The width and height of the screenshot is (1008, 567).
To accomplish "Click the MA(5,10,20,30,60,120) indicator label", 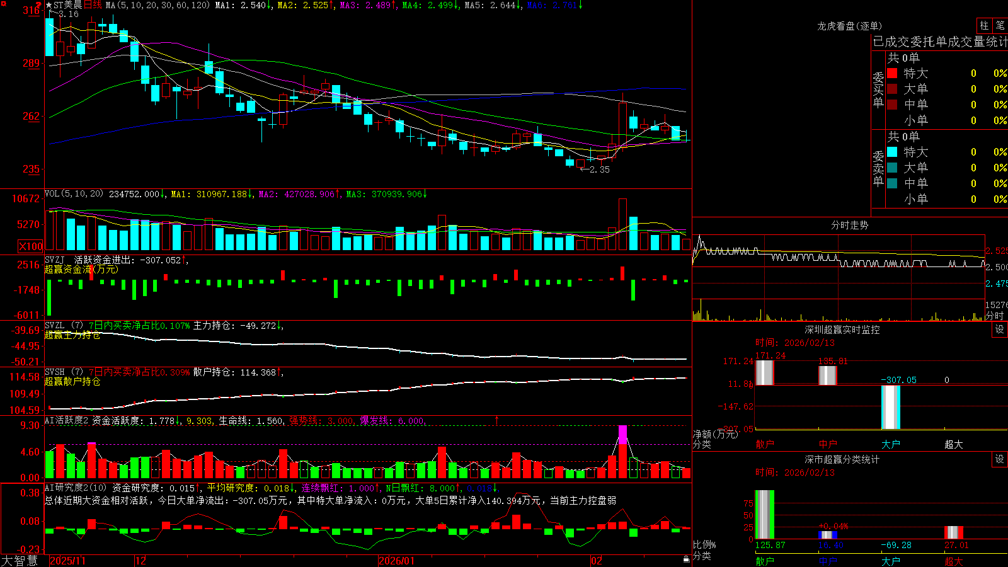I will (158, 5).
